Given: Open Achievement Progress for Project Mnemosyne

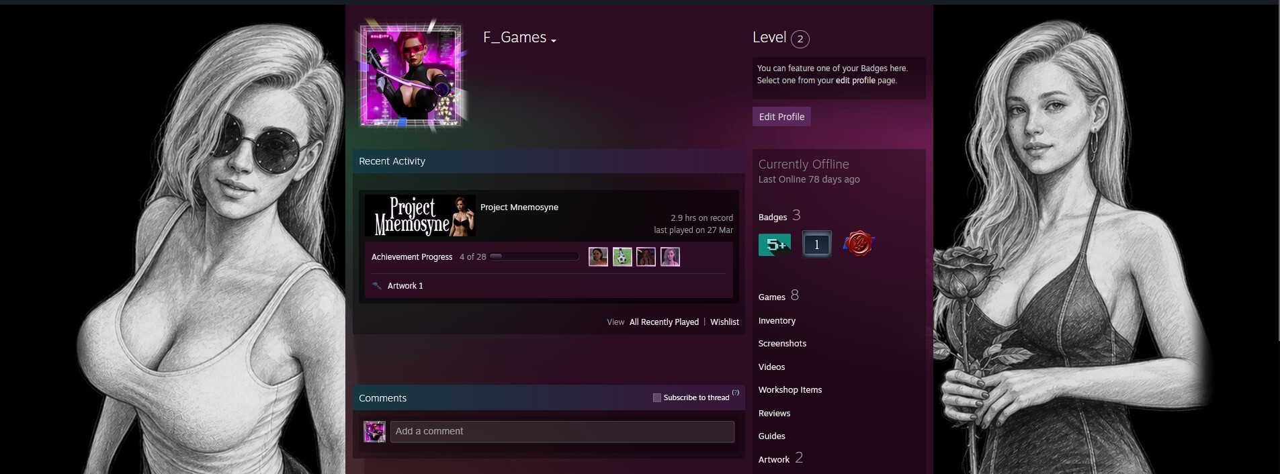Looking at the screenshot, I should [412, 257].
